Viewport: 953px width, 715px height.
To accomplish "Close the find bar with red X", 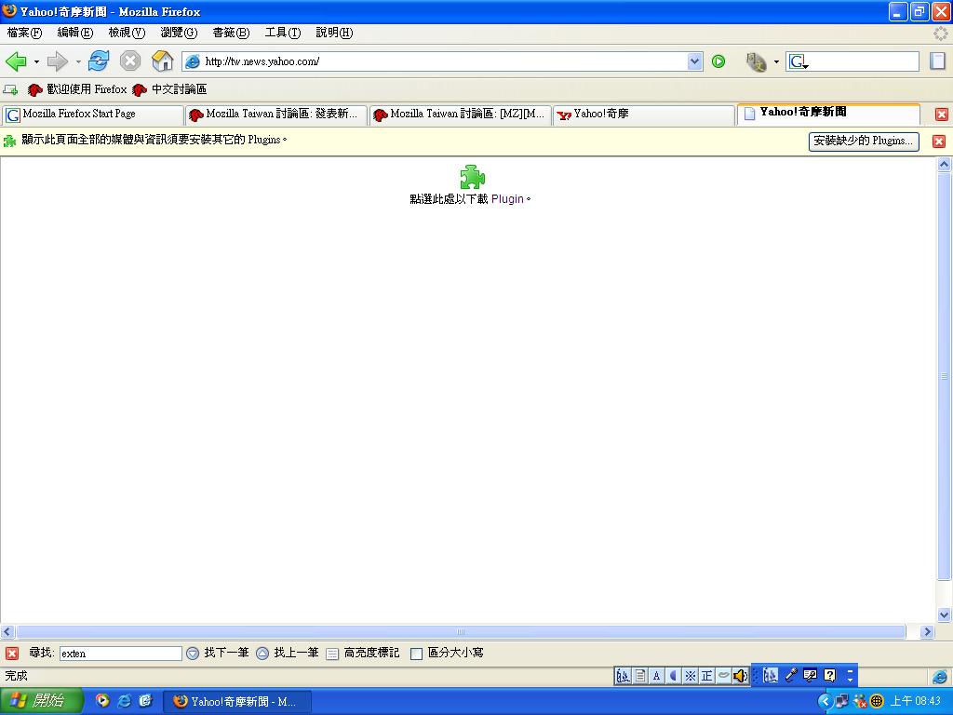I will click(12, 654).
